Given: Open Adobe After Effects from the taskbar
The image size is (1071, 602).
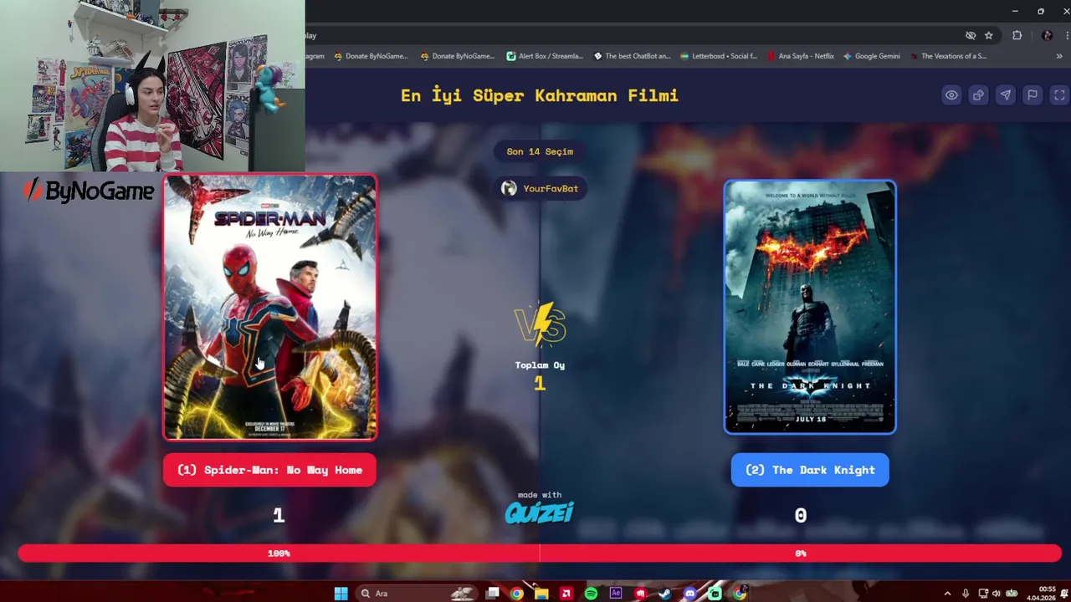Looking at the screenshot, I should (x=616, y=594).
